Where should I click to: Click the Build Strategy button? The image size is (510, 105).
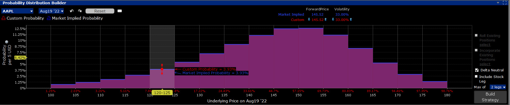(x=490, y=97)
